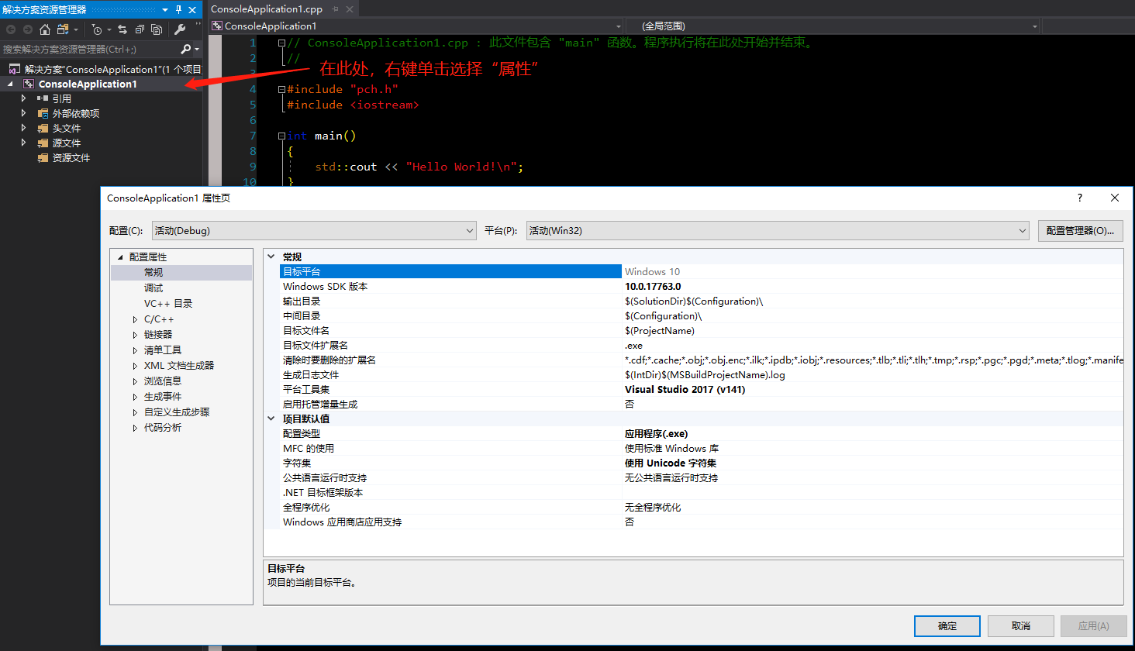Open the 平台 Win32 platform dropdown
This screenshot has width=1135, height=651.
coord(778,230)
